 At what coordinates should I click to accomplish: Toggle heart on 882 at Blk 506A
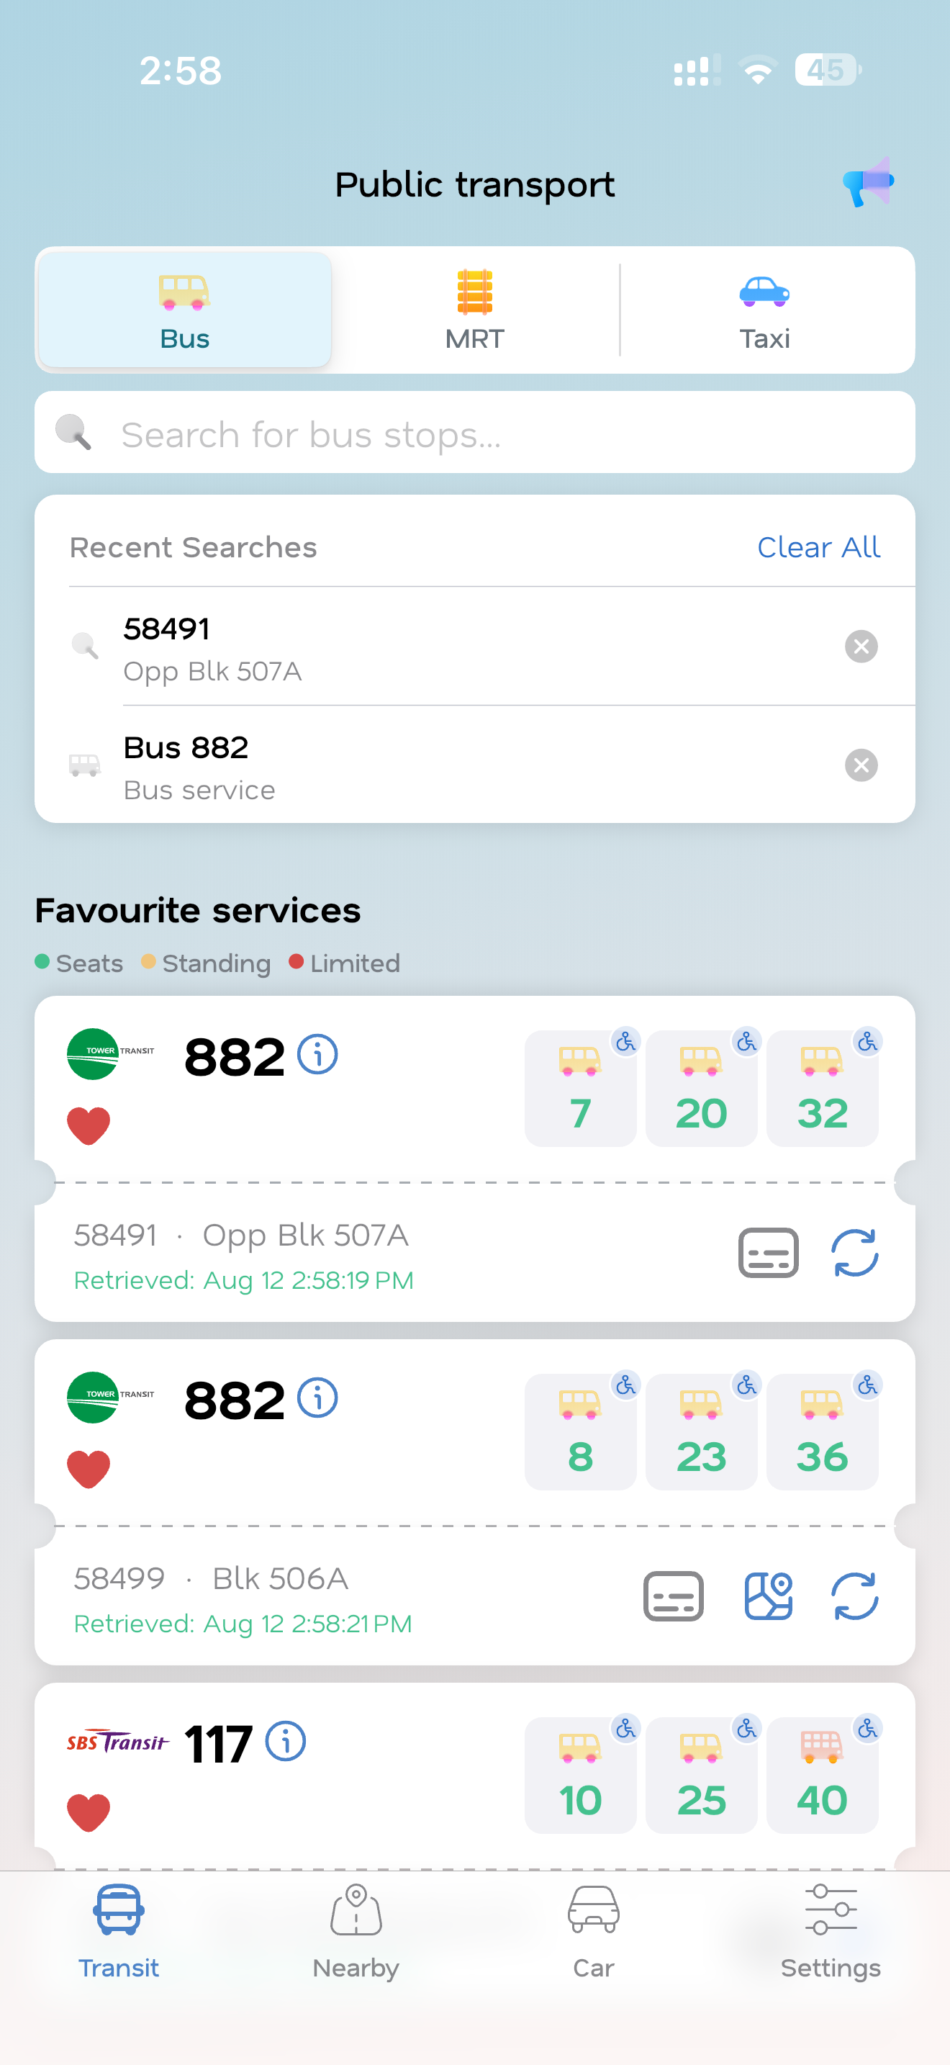coord(88,1469)
